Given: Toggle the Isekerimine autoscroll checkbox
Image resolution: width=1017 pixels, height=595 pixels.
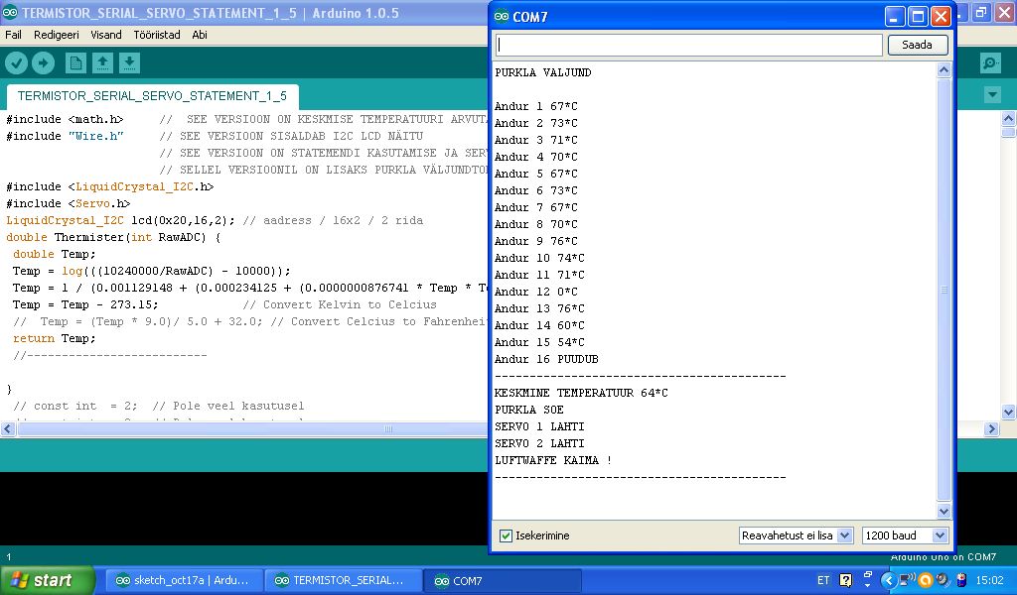Looking at the screenshot, I should (x=507, y=535).
